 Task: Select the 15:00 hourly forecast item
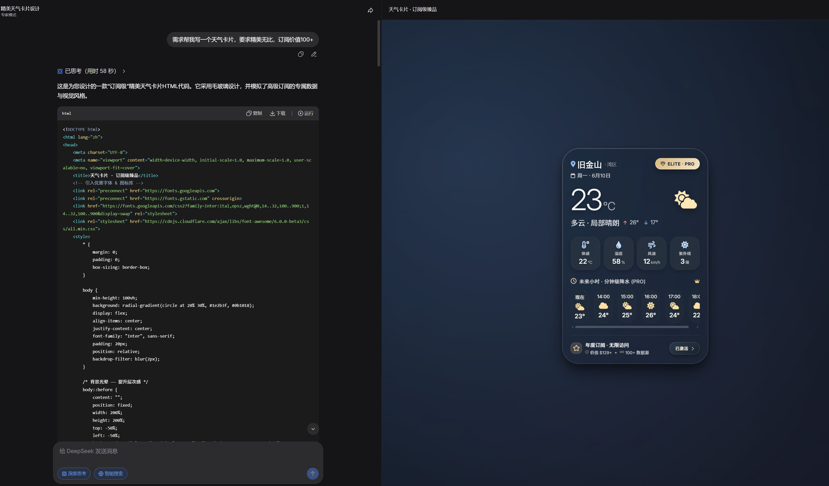(627, 306)
